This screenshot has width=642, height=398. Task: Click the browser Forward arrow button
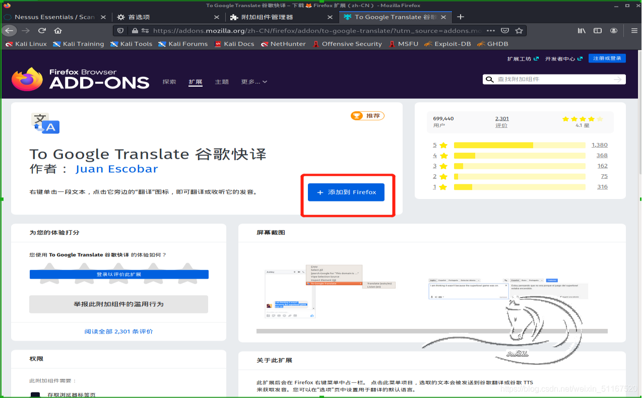26,31
